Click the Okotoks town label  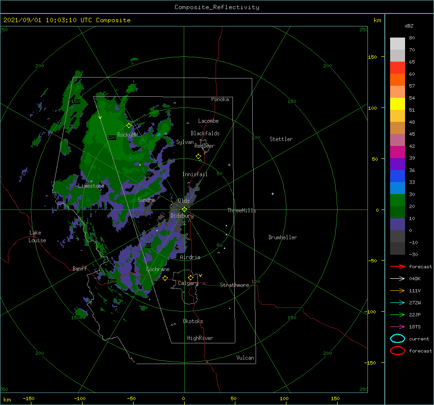[x=193, y=321]
